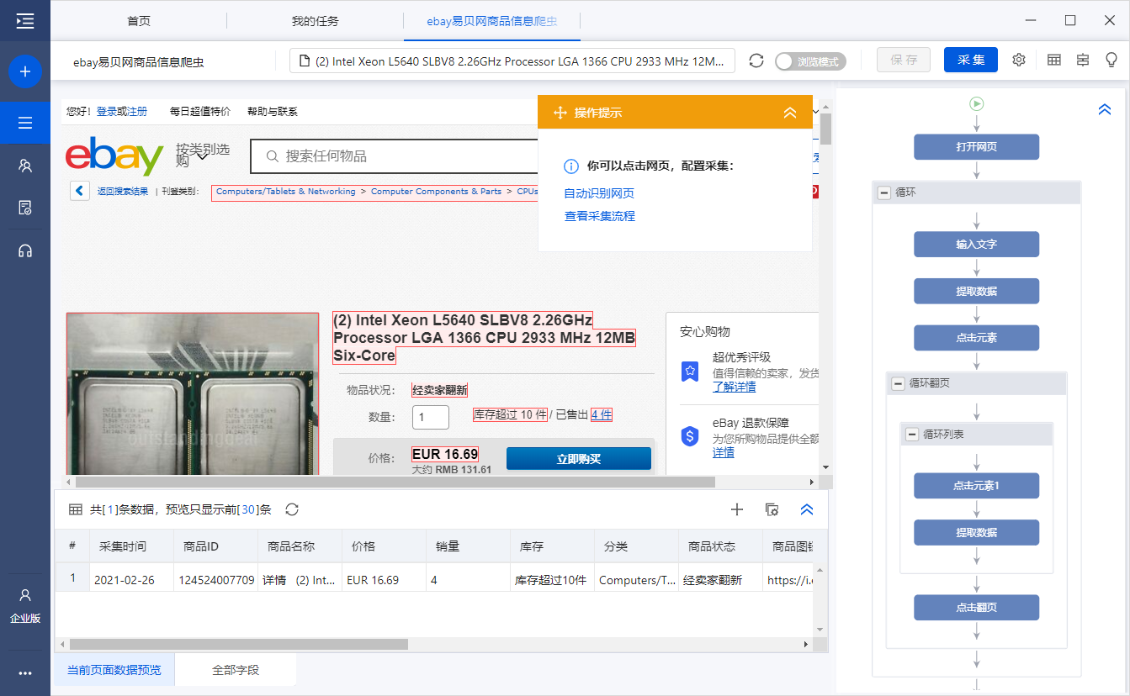Viewport: 1130px width, 696px height.
Task: Click the green start play node
Action: (x=977, y=104)
